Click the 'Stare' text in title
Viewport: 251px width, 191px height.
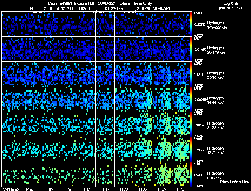(x=125, y=3)
